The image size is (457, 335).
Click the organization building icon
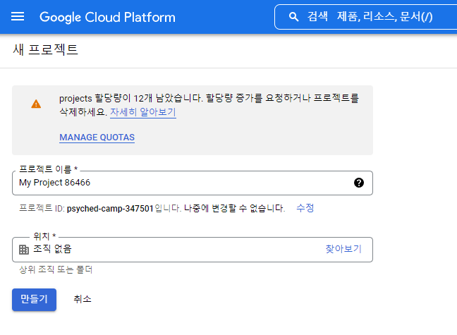pyautogui.click(x=24, y=250)
